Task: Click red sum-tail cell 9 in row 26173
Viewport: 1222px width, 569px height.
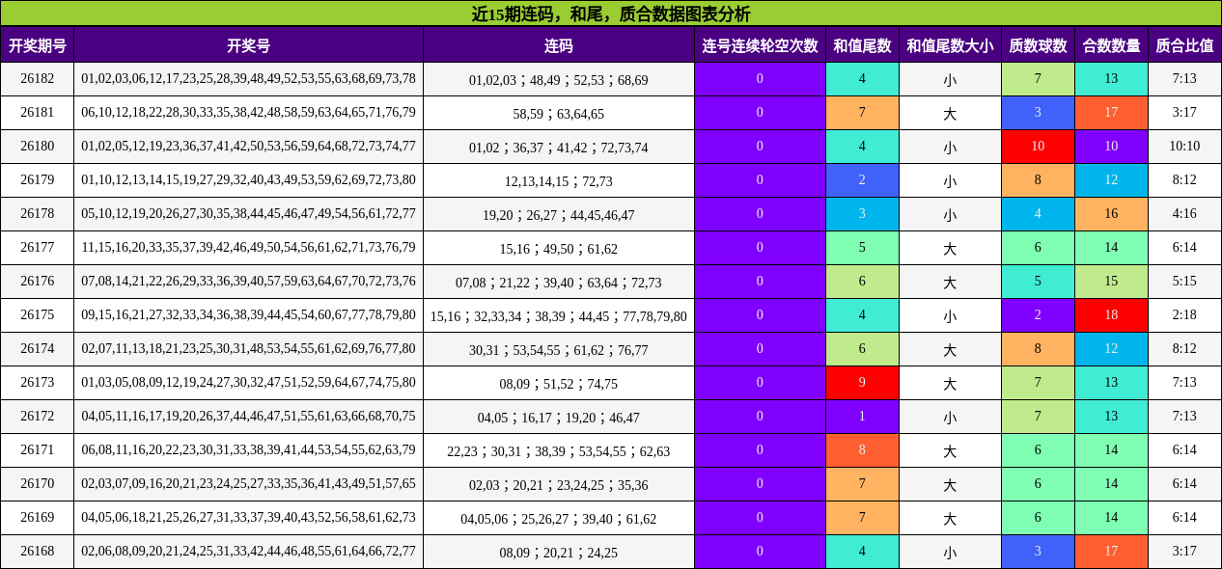Action: 862,383
